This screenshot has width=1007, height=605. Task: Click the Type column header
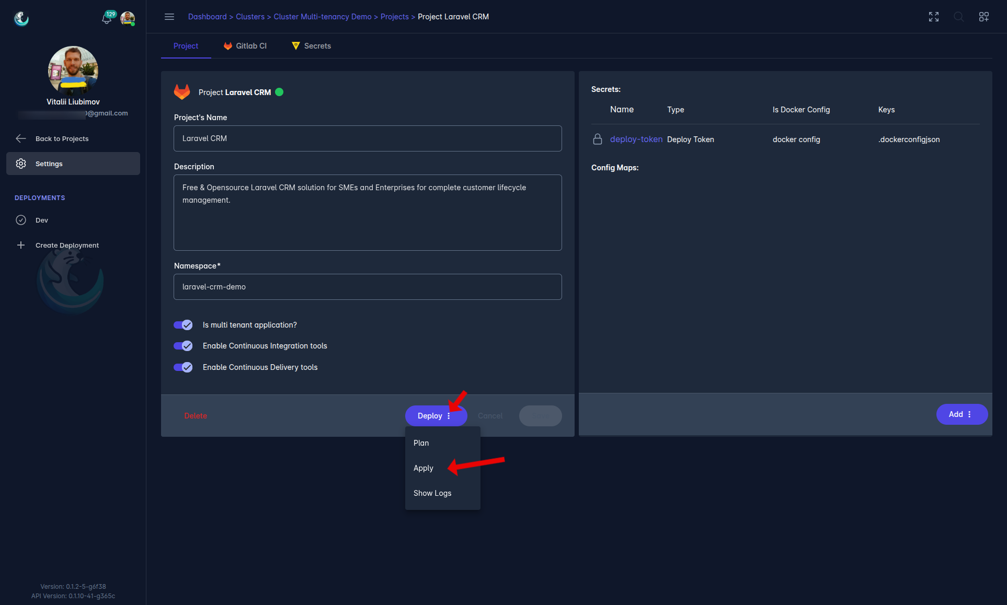click(x=676, y=110)
